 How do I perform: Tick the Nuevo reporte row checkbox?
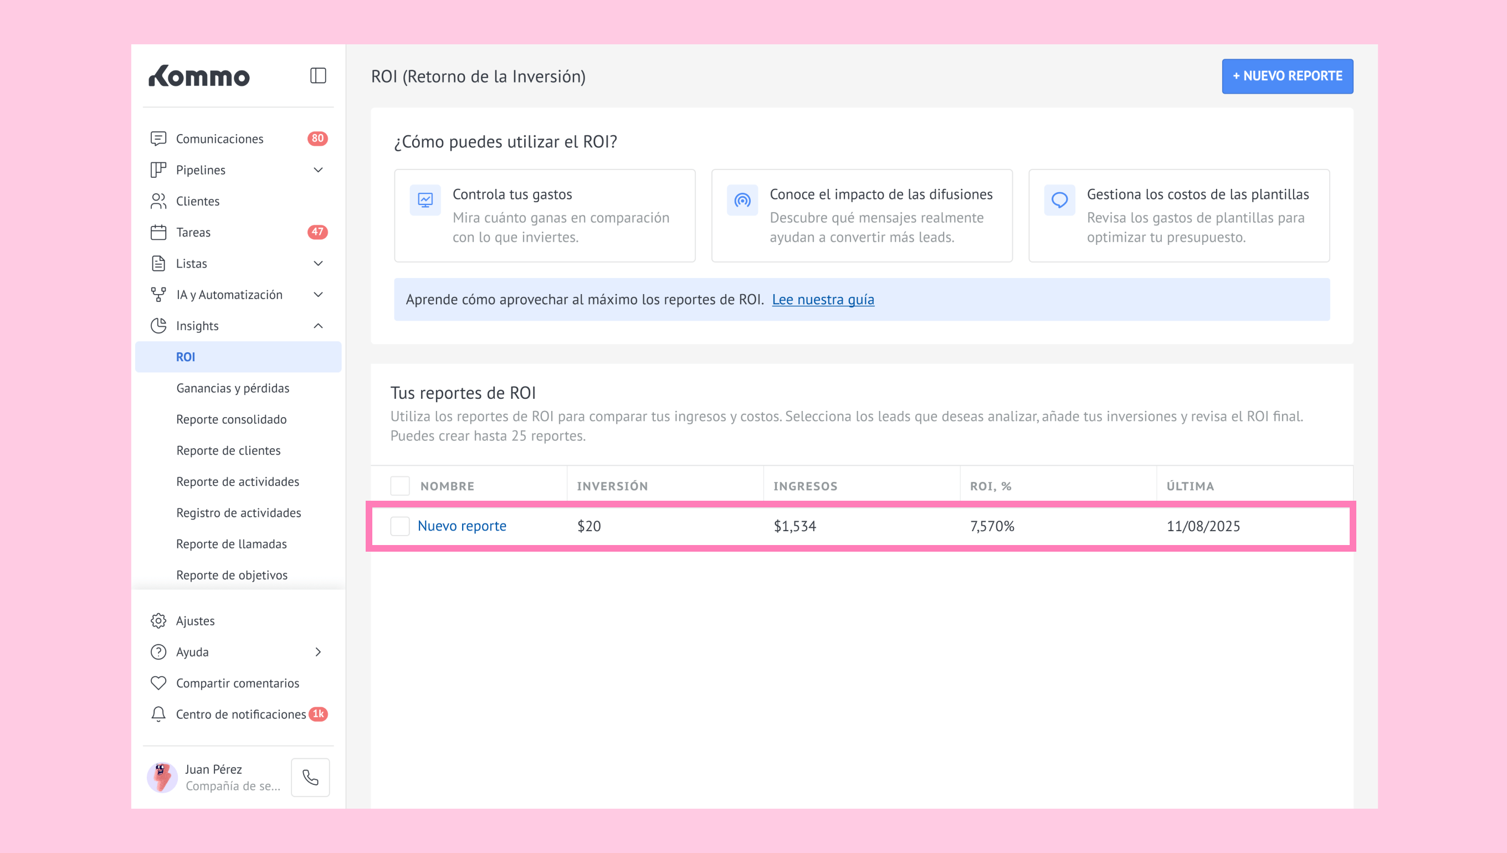click(400, 526)
